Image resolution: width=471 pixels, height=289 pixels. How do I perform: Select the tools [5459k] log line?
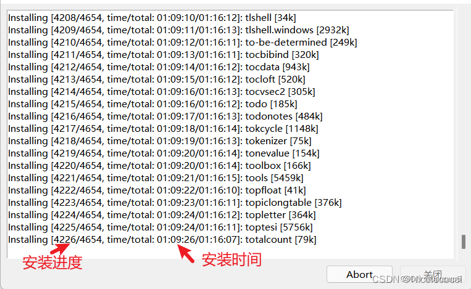[x=156, y=178]
